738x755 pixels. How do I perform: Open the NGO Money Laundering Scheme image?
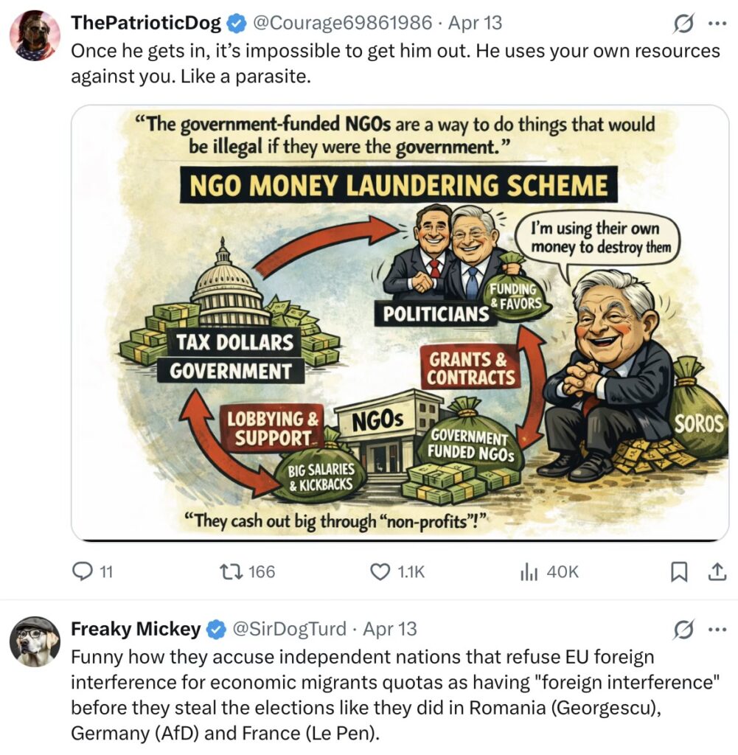coord(400,323)
